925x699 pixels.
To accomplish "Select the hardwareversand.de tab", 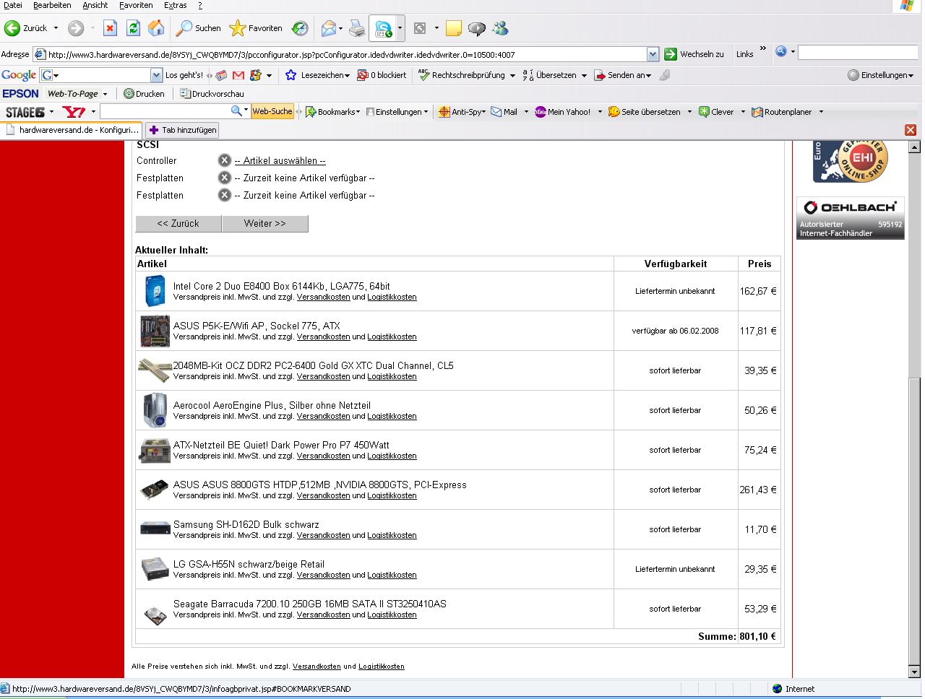I will (x=72, y=130).
